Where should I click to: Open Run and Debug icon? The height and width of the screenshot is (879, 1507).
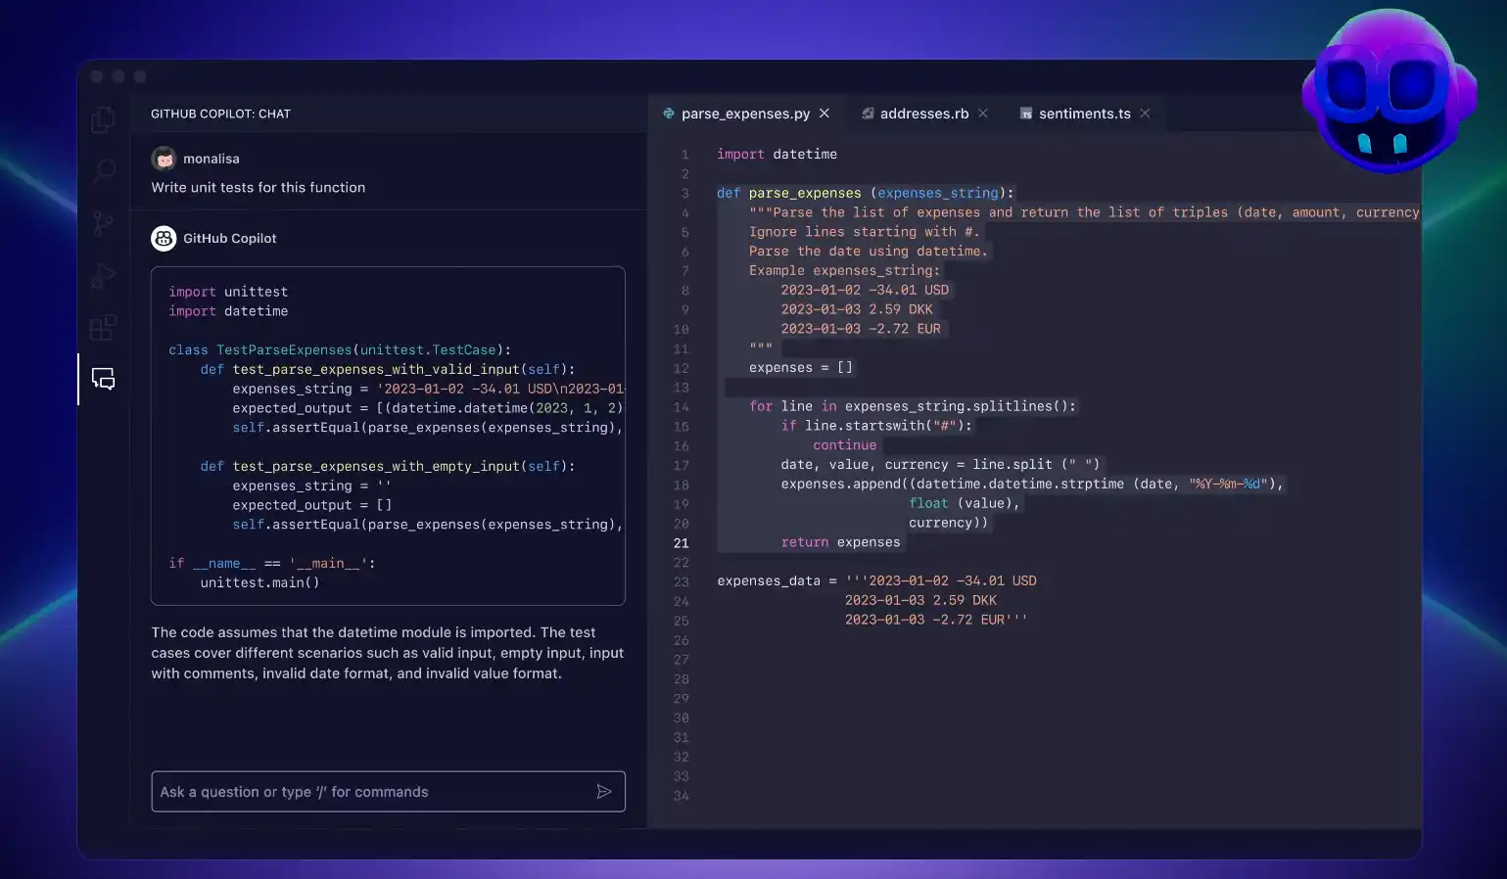(103, 276)
